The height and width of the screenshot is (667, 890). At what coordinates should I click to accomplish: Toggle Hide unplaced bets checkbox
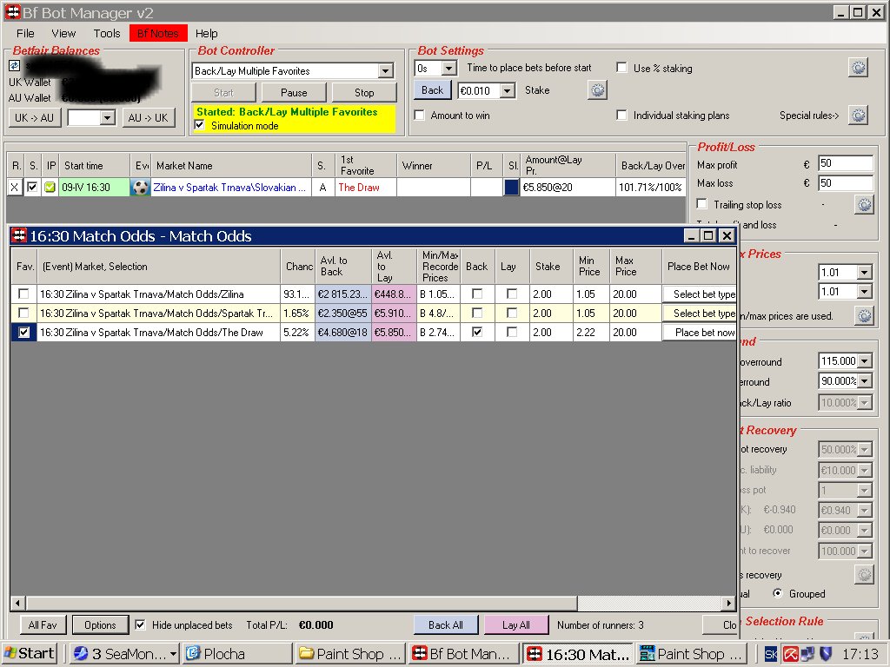pos(140,625)
